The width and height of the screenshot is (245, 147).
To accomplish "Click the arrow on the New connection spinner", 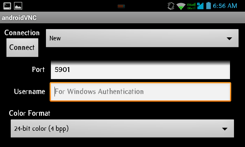I will (x=229, y=39).
